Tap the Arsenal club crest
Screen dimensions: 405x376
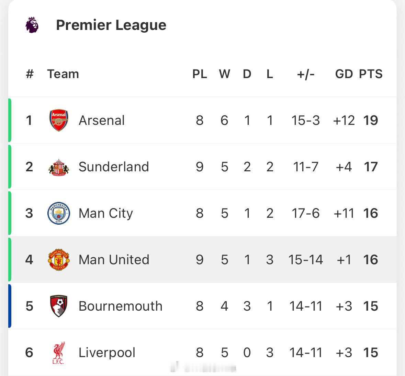pyautogui.click(x=59, y=120)
